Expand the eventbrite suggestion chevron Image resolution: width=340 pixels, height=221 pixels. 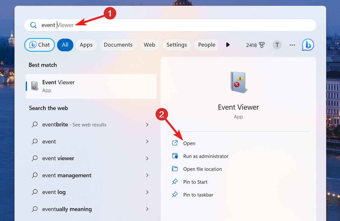pos(147,124)
